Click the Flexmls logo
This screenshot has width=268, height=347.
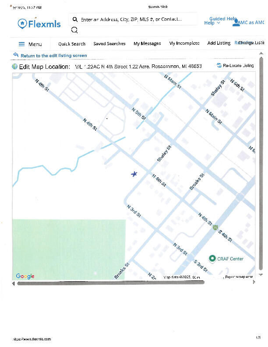(39, 24)
